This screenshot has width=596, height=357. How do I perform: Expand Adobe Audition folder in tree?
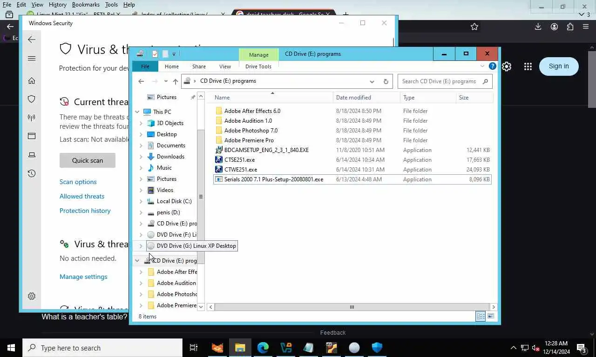141,283
